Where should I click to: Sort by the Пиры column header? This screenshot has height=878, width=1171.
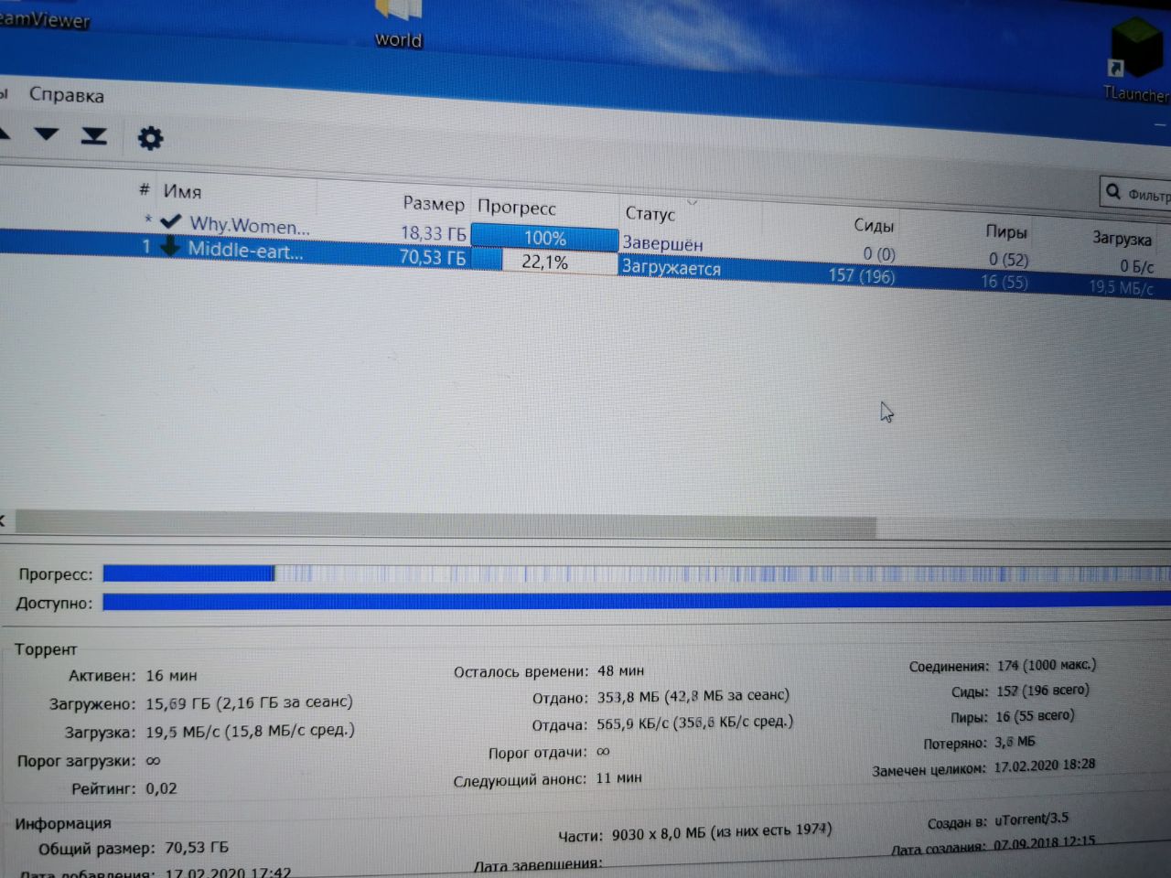point(1006,232)
